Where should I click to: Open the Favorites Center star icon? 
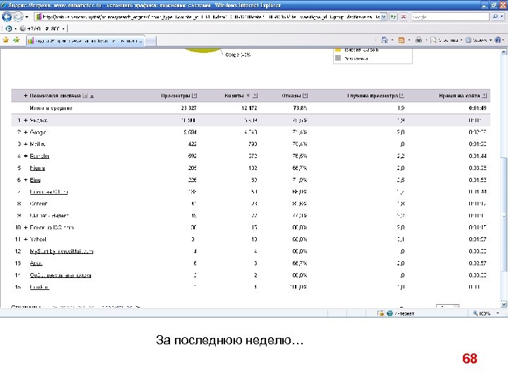[x=6, y=40]
